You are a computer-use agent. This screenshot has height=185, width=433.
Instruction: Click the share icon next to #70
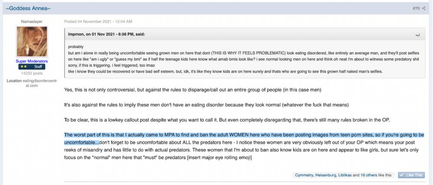424,9
